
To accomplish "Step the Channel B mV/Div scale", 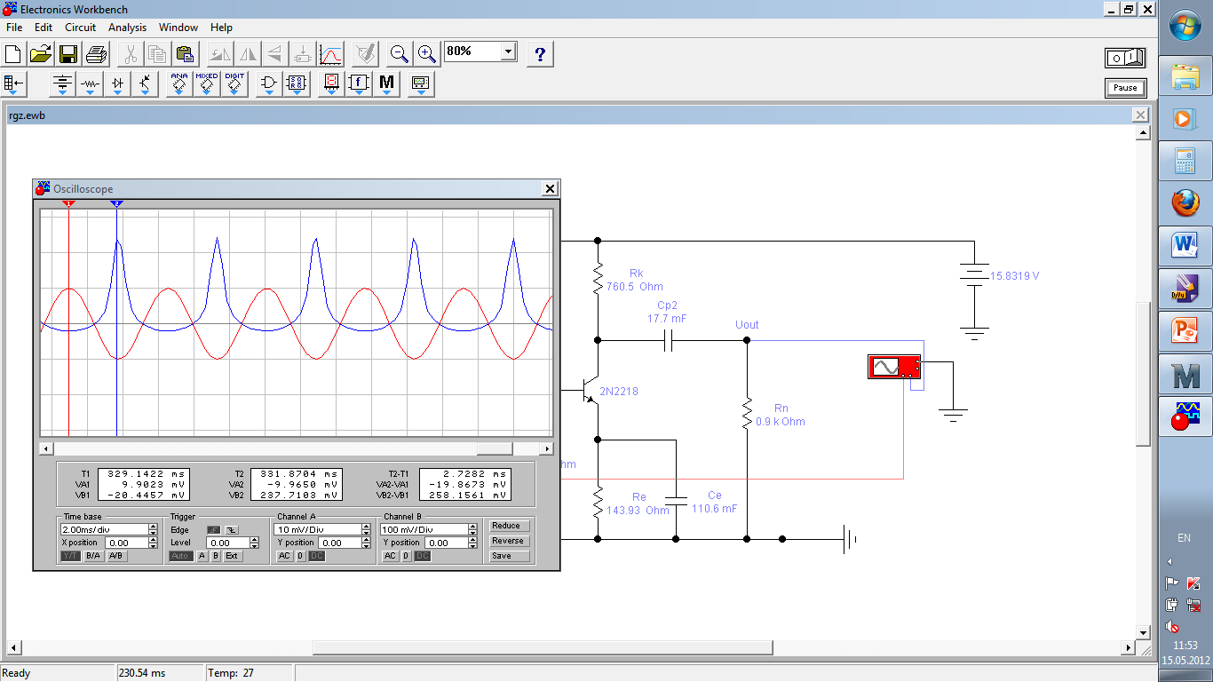I will point(472,529).
